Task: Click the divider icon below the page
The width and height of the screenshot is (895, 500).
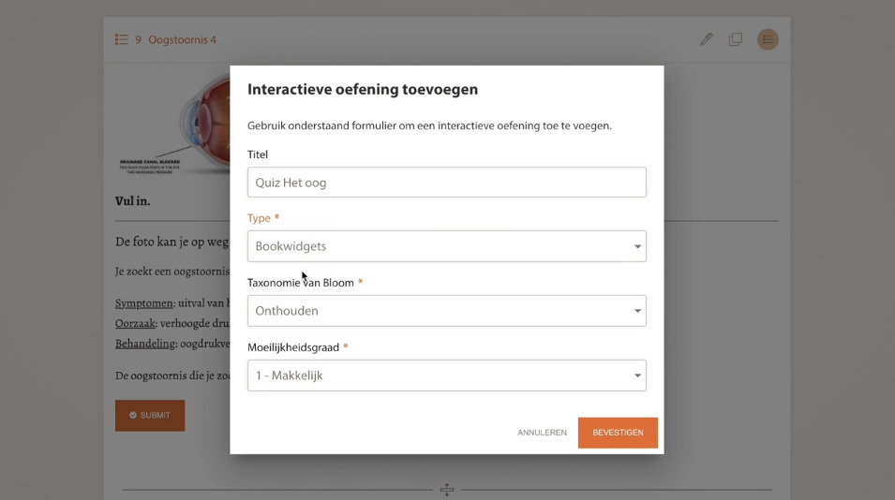Action: coord(447,490)
